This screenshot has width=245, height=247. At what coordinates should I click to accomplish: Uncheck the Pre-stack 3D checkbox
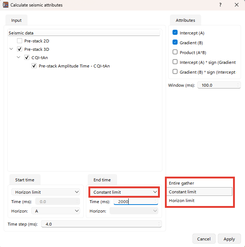(20, 49)
